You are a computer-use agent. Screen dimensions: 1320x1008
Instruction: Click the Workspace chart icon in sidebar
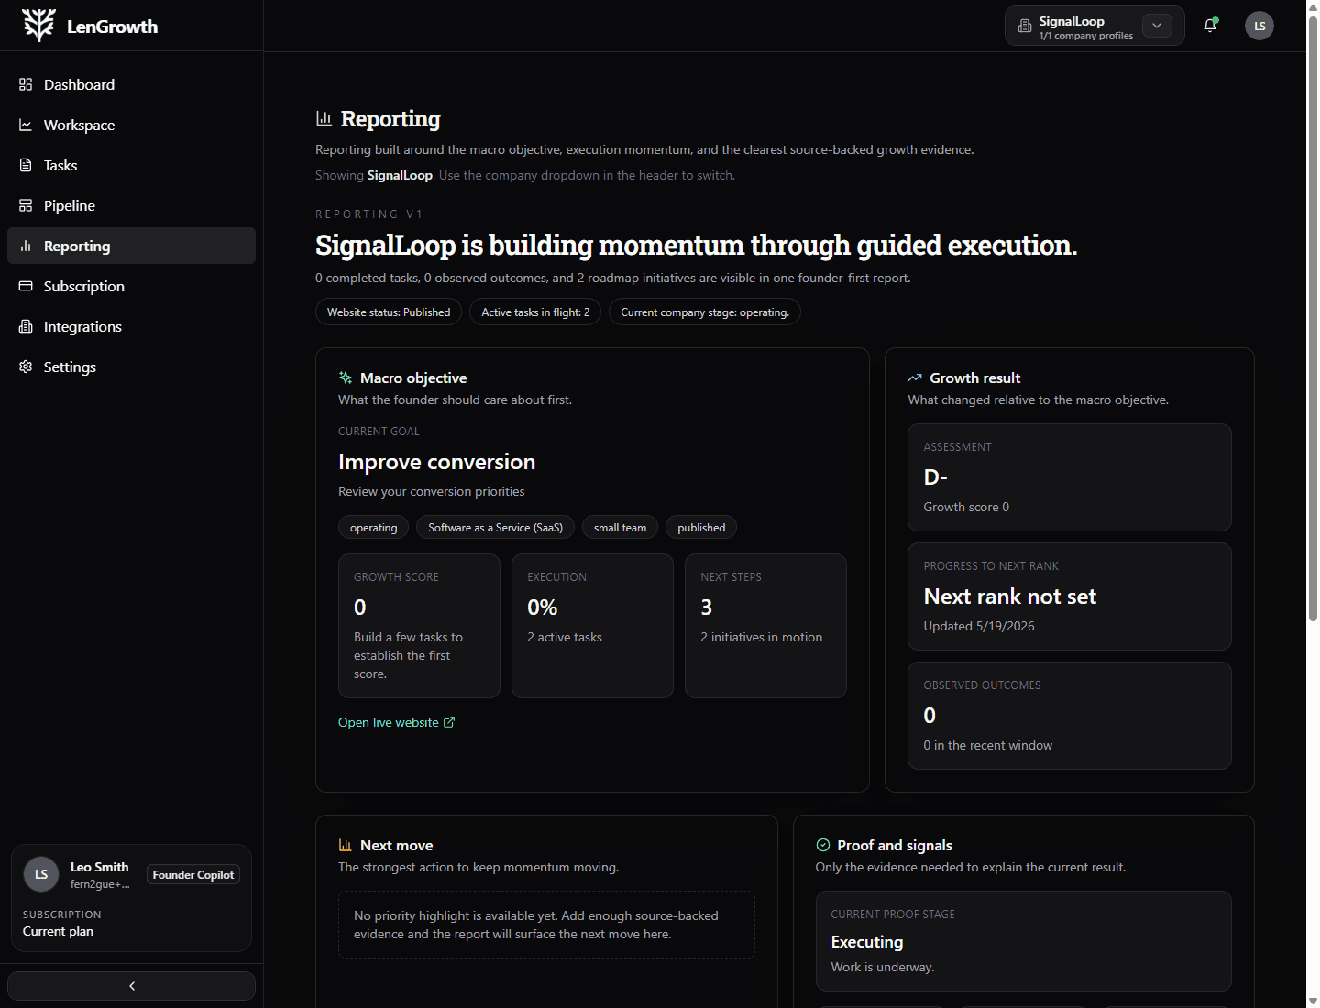26,125
